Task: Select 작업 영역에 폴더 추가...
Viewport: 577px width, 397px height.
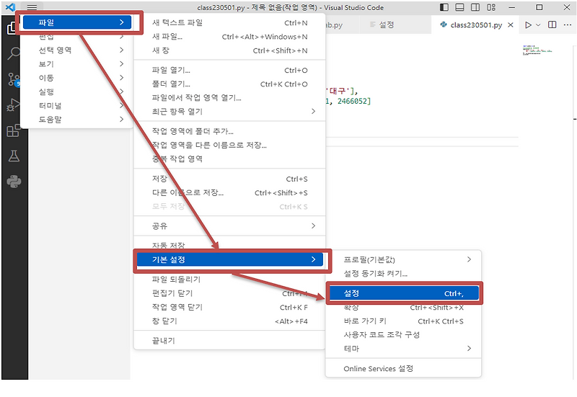Action: point(229,131)
